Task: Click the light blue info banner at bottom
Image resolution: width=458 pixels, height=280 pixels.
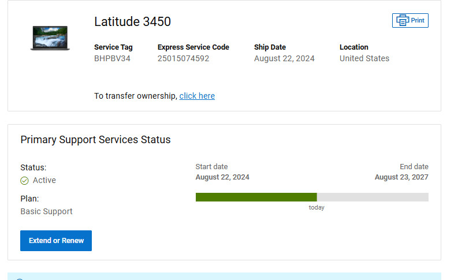Action: point(224,276)
